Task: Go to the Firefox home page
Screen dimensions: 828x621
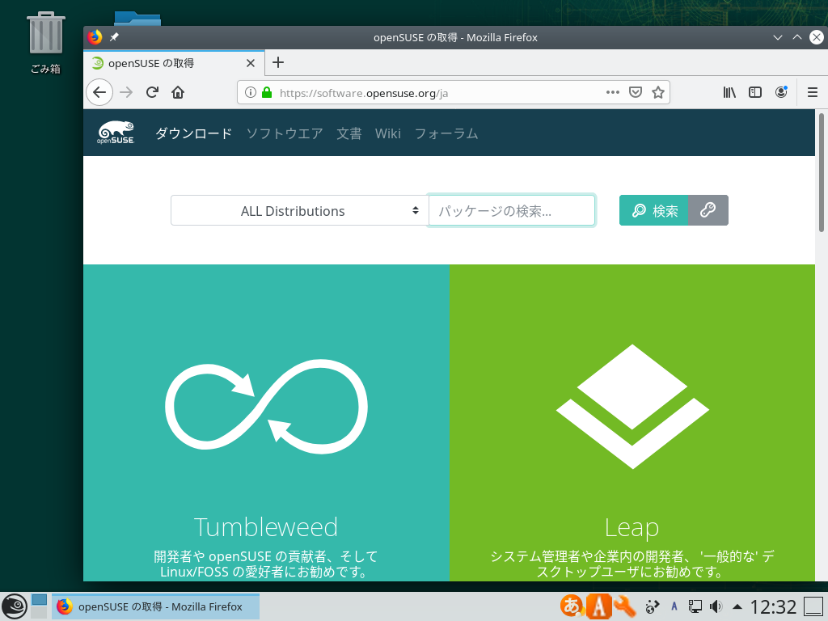Action: pos(178,92)
